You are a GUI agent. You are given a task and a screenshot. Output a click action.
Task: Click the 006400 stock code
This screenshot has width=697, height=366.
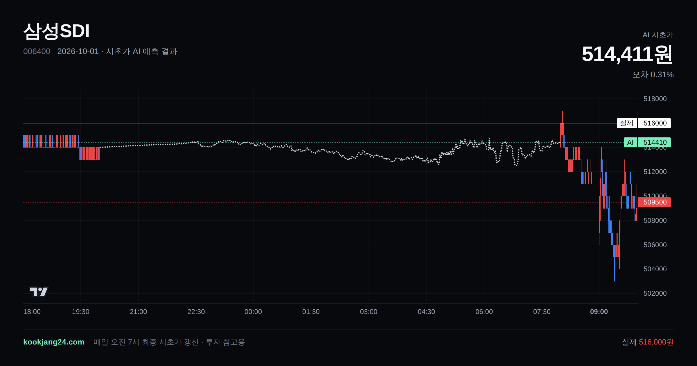pos(37,51)
